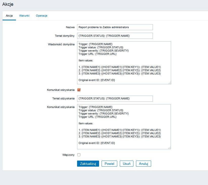This screenshot has height=185, width=208.
Task: Enable the Włączony checkbox
Action: [x=79, y=155]
